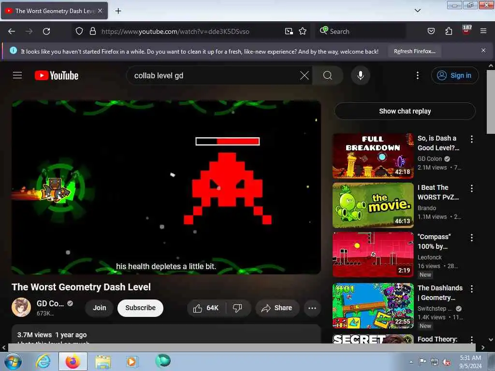495x371 pixels.
Task: Start voice search with microphone icon
Action: click(360, 75)
